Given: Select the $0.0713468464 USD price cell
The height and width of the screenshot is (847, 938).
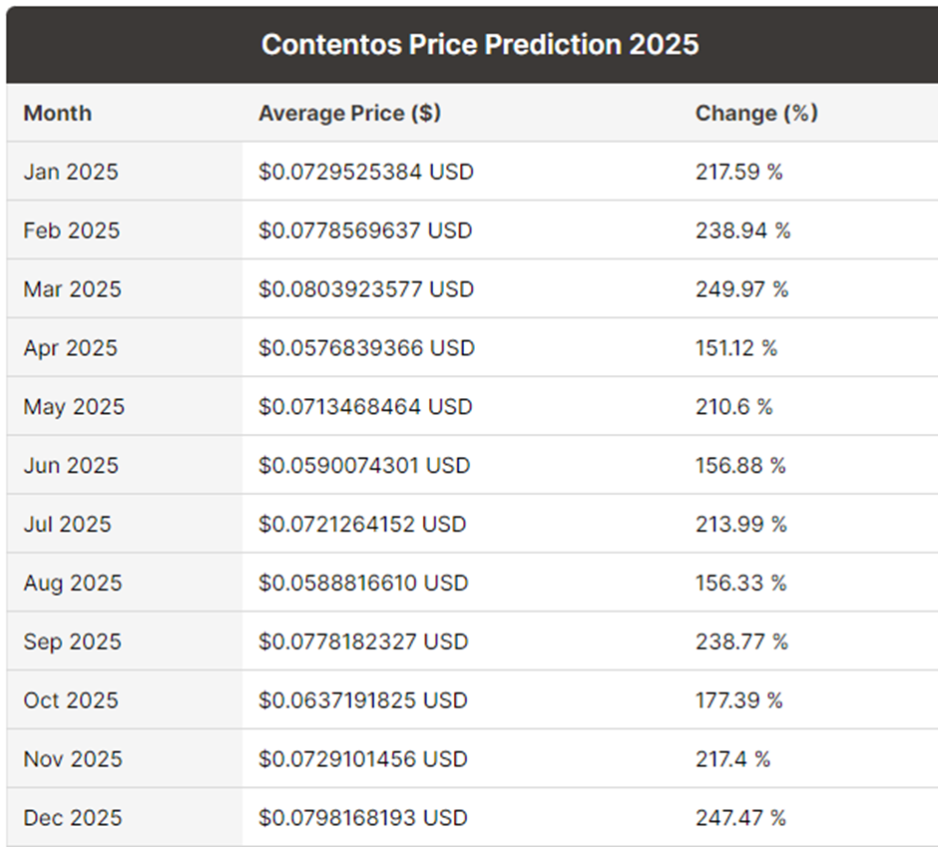Looking at the screenshot, I should (366, 407).
